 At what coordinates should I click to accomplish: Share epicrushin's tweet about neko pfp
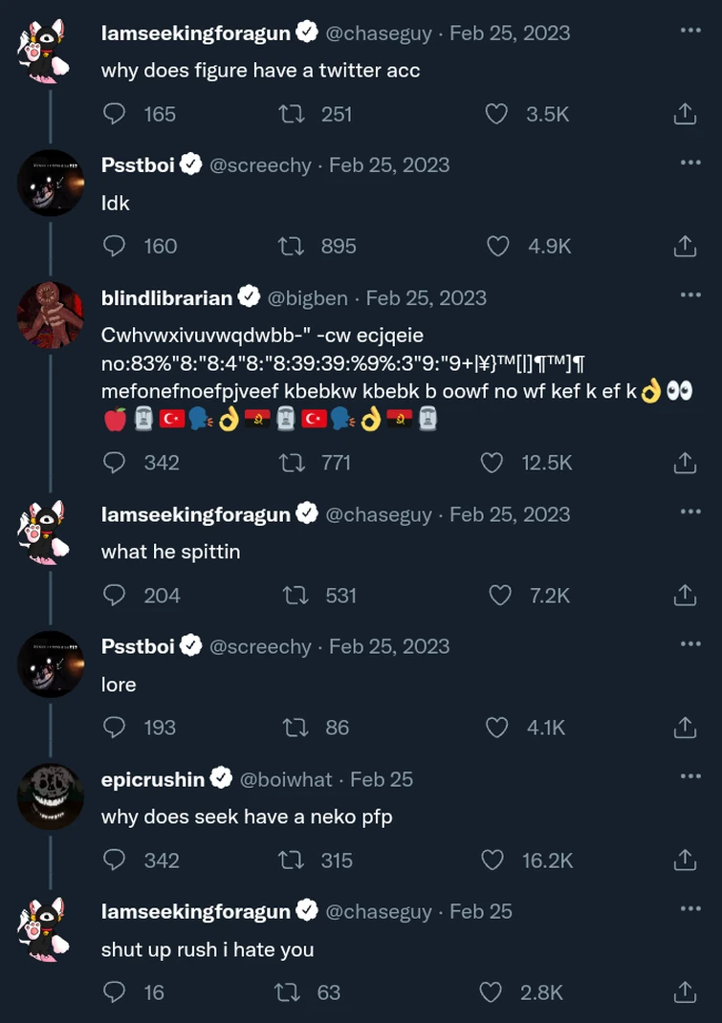(685, 860)
